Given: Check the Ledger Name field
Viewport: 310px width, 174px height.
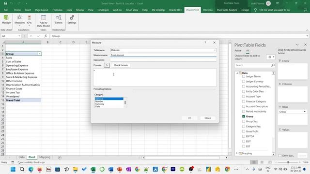Looking at the screenshot, I should [244, 76].
